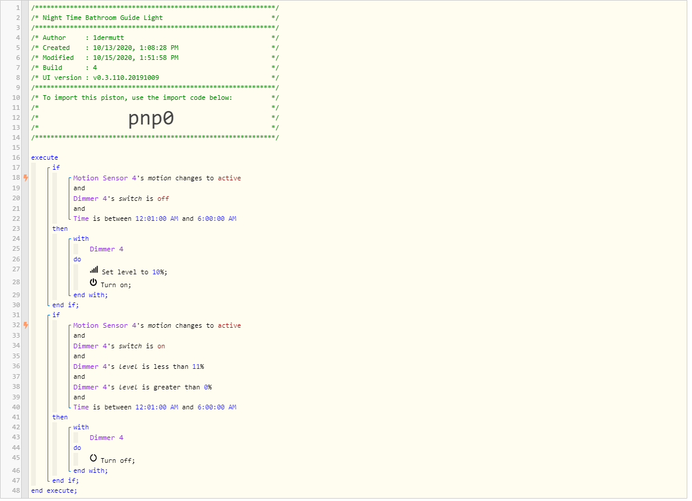692x501 pixels.
Task: Click 'end if;' on line 47
Action: coord(65,480)
